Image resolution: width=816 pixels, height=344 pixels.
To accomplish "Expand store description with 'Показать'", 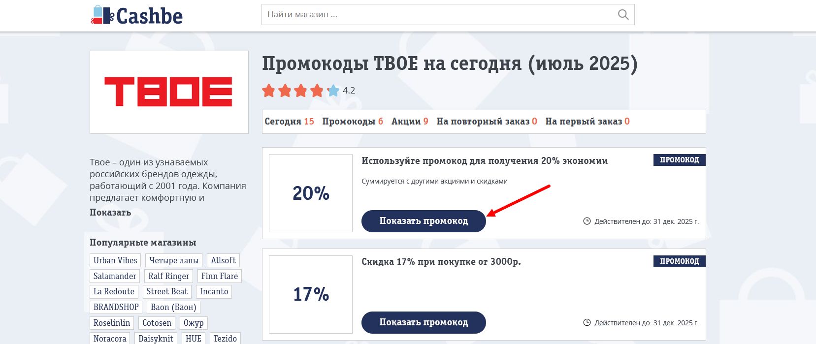I will point(110,213).
